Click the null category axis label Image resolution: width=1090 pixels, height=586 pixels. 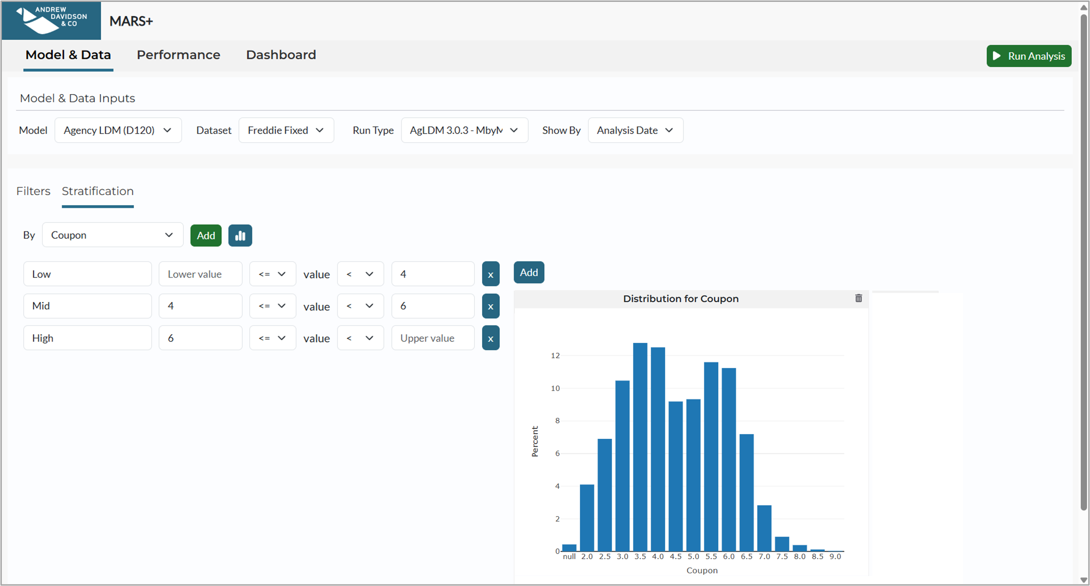[569, 556]
